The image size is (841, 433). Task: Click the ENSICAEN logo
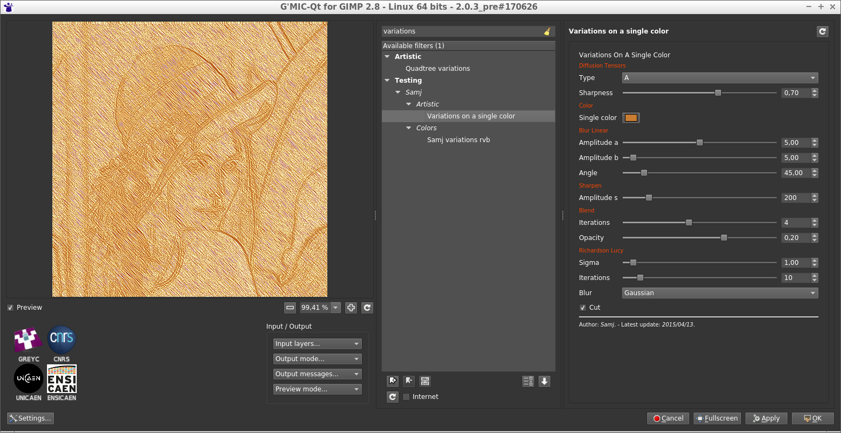[x=62, y=378]
